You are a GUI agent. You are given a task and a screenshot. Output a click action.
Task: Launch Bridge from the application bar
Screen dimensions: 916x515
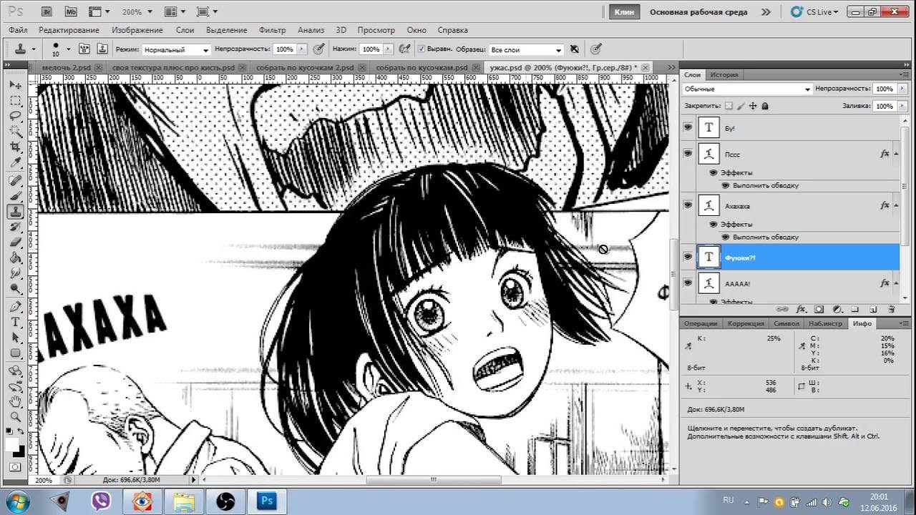point(47,12)
